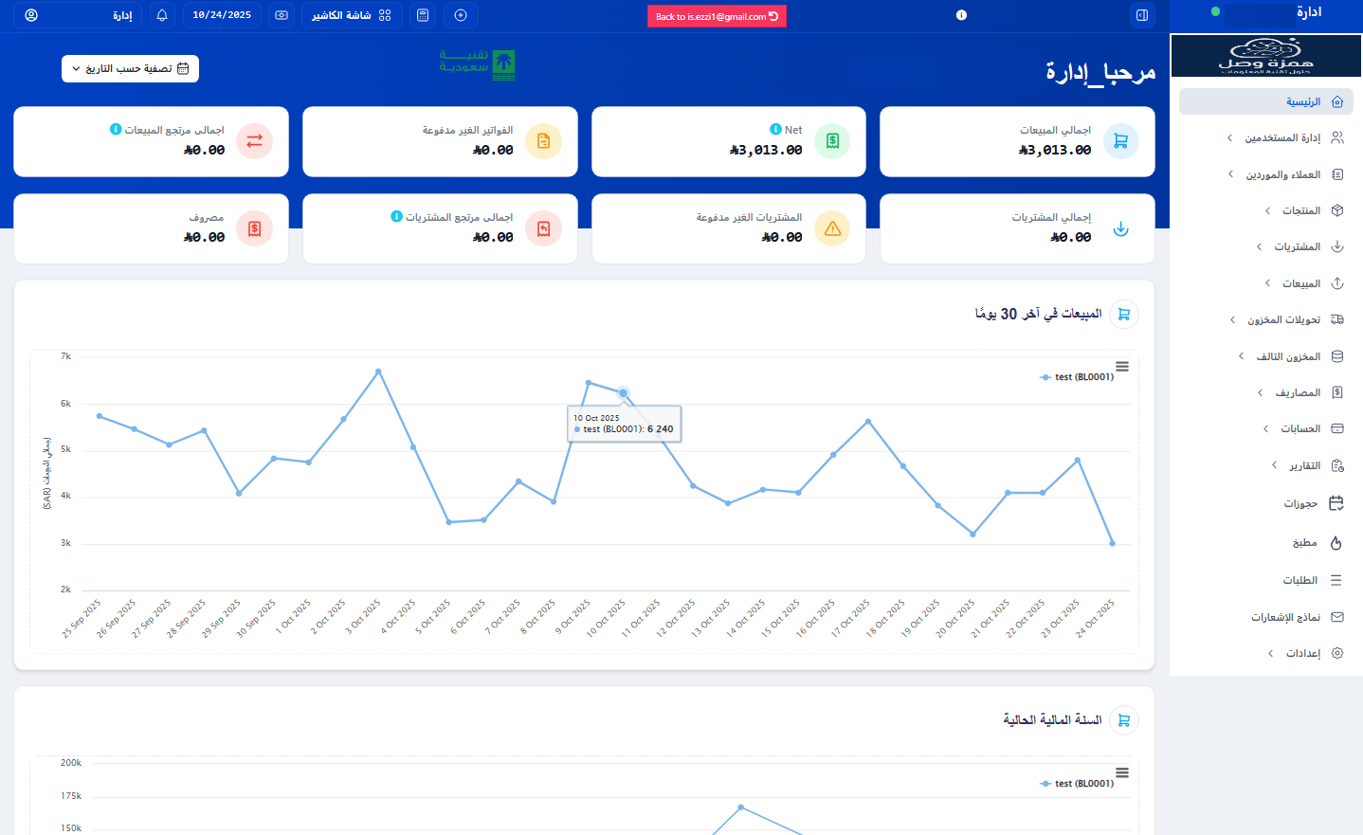Open the date filter dropdown
This screenshot has height=835, width=1363.
click(130, 68)
